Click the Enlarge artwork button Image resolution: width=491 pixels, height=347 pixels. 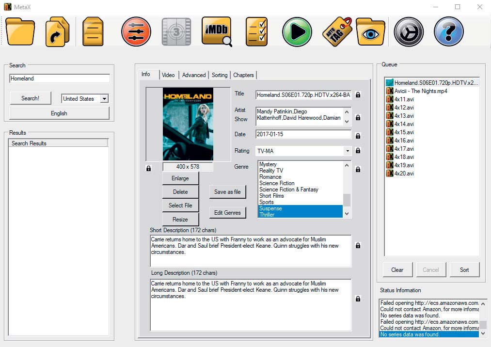click(x=180, y=178)
